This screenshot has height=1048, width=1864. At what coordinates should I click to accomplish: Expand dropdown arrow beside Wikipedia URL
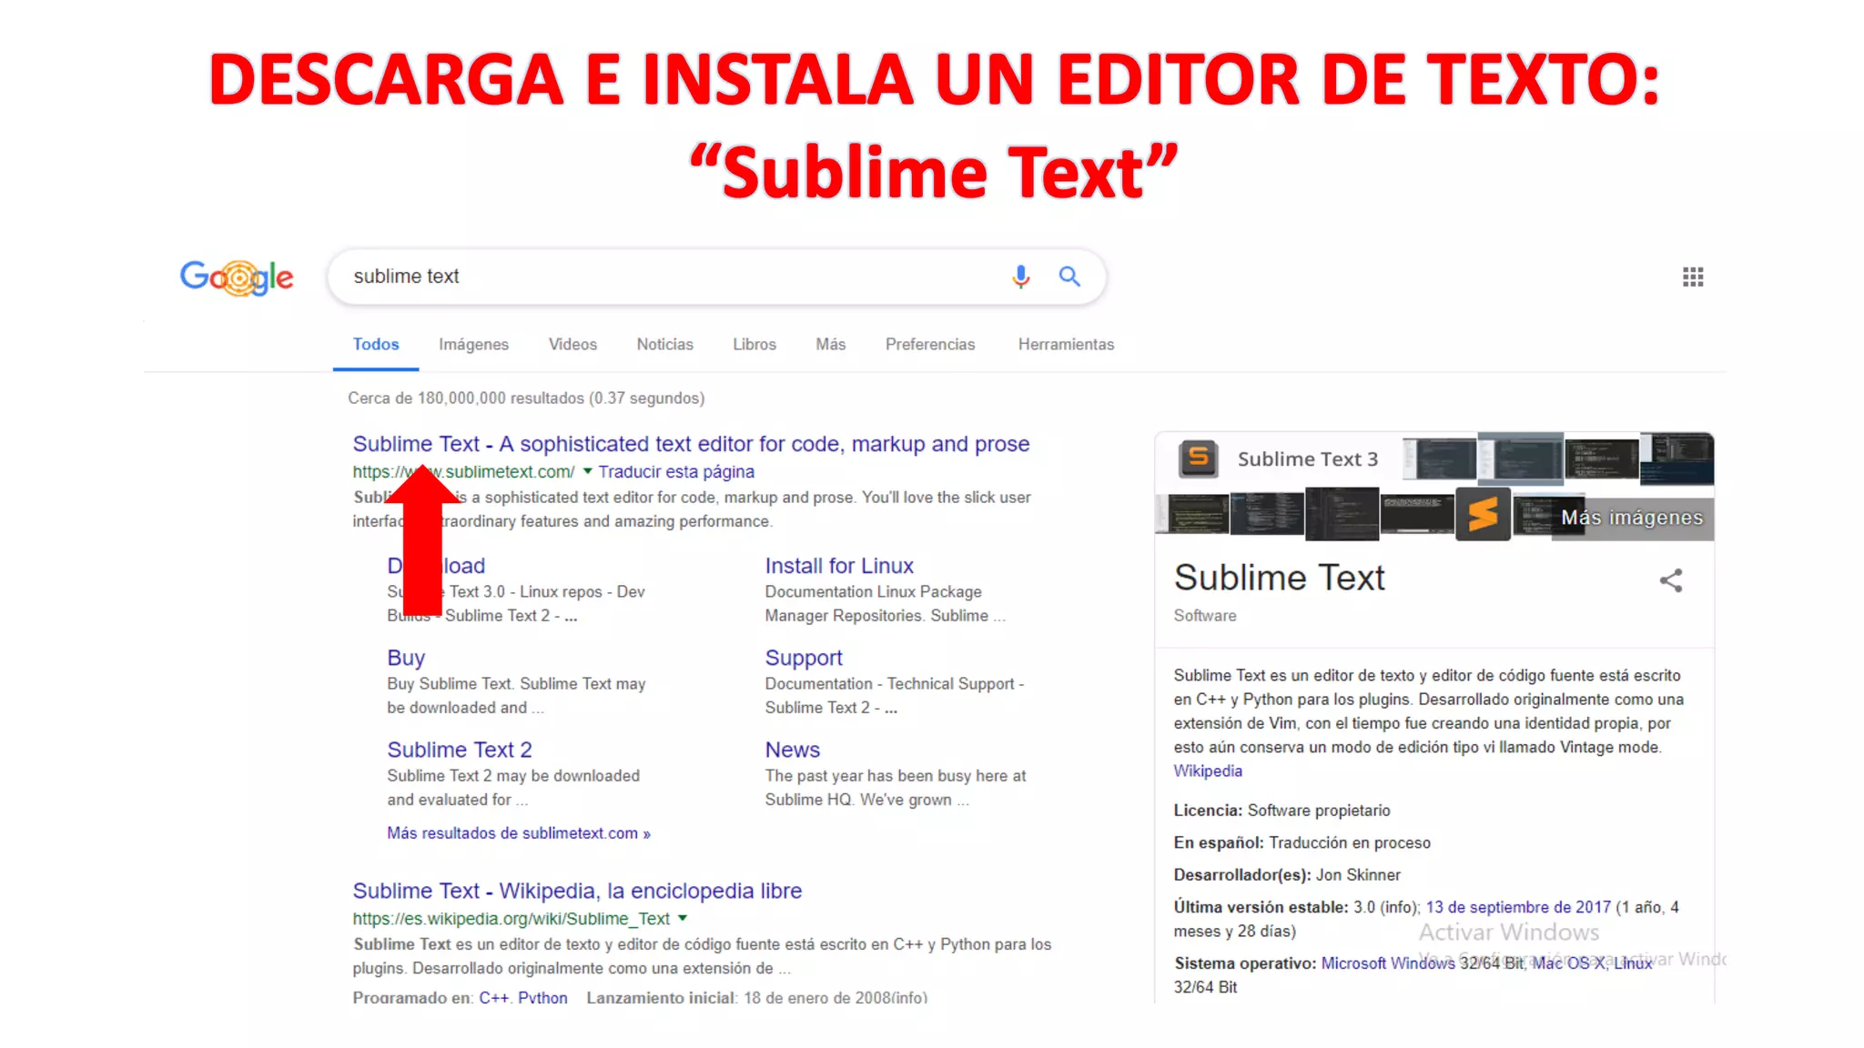[683, 919]
